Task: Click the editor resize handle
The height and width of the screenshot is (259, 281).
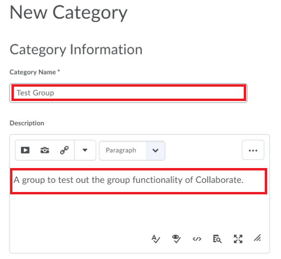Action: (x=257, y=238)
